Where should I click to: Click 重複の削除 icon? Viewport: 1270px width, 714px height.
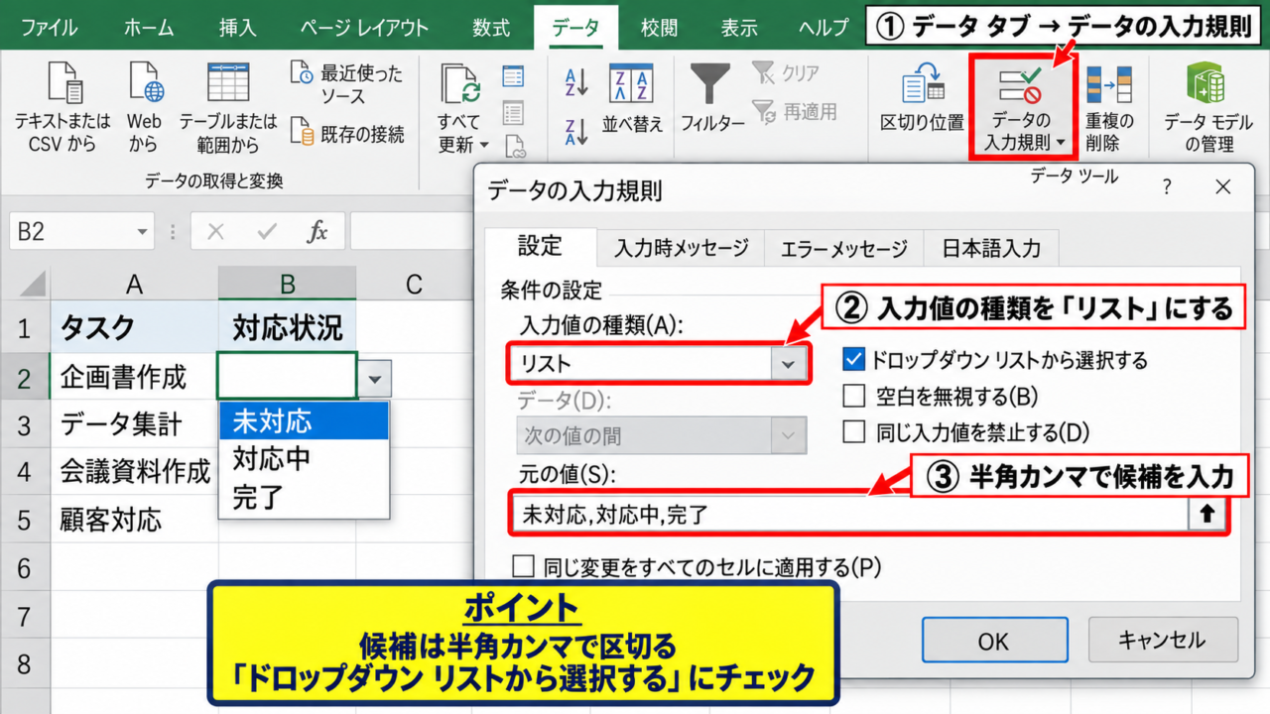[1108, 84]
